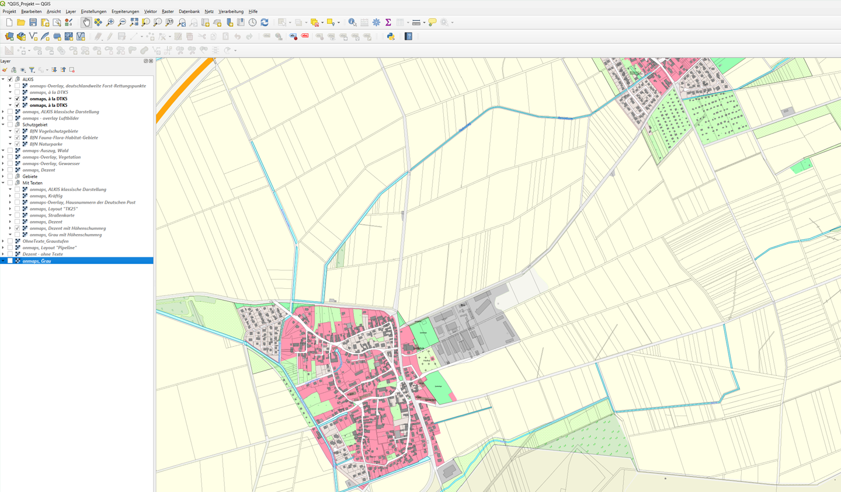Viewport: 841px width, 492px height.
Task: Click the Zoom Full extent icon
Action: coord(134,22)
